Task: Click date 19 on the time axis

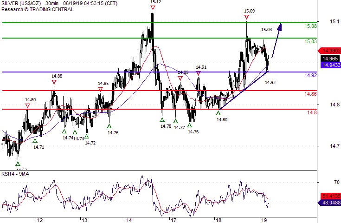Action: pyautogui.click(x=264, y=220)
